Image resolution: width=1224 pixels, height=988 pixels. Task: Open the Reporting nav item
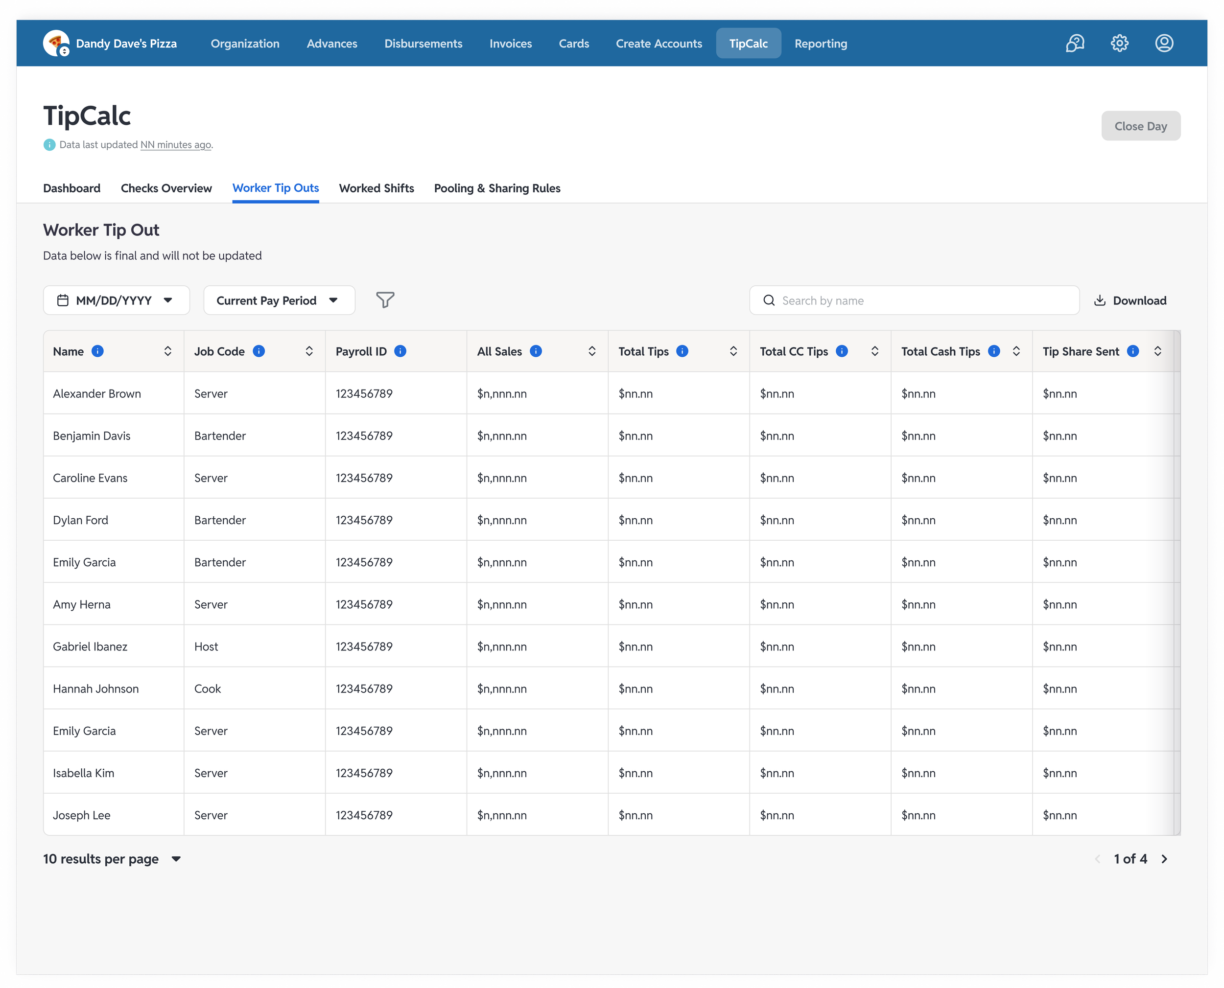click(821, 43)
